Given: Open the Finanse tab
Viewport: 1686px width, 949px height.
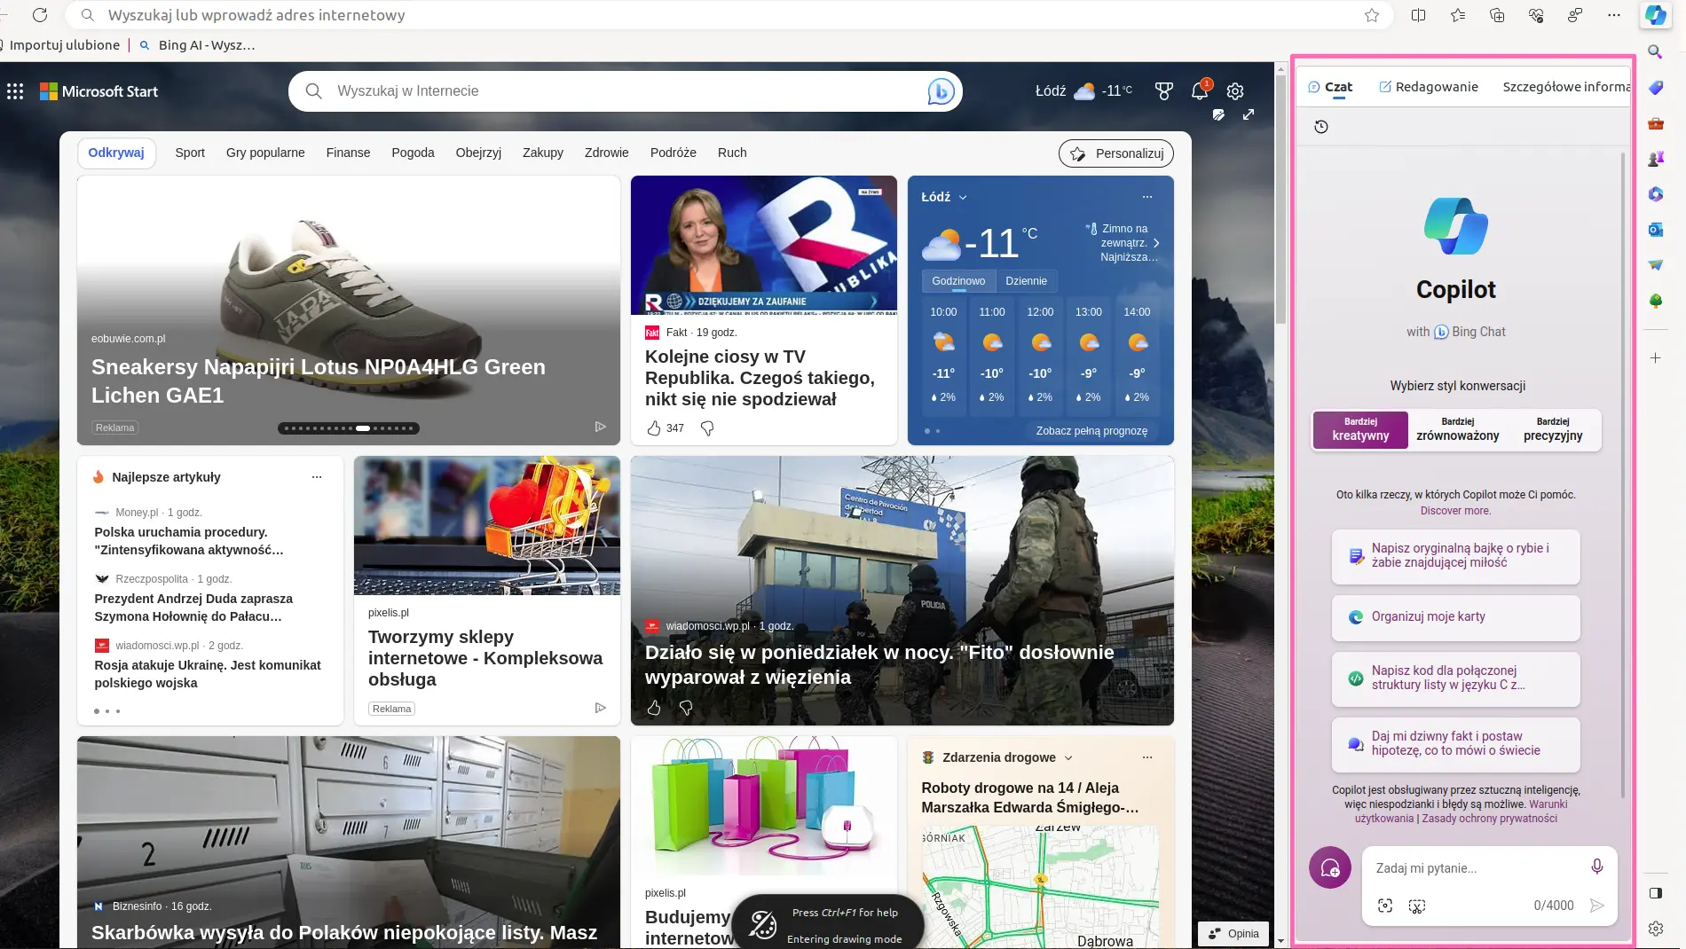Looking at the screenshot, I should point(348,153).
